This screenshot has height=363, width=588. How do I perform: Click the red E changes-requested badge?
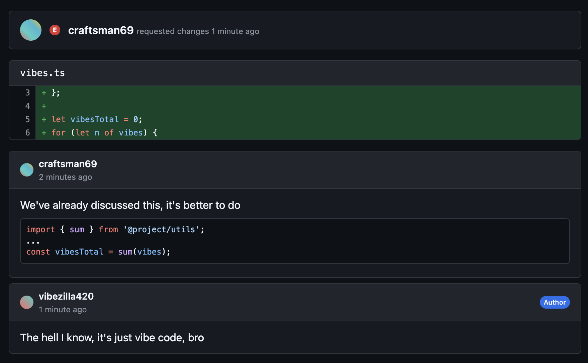pos(55,30)
